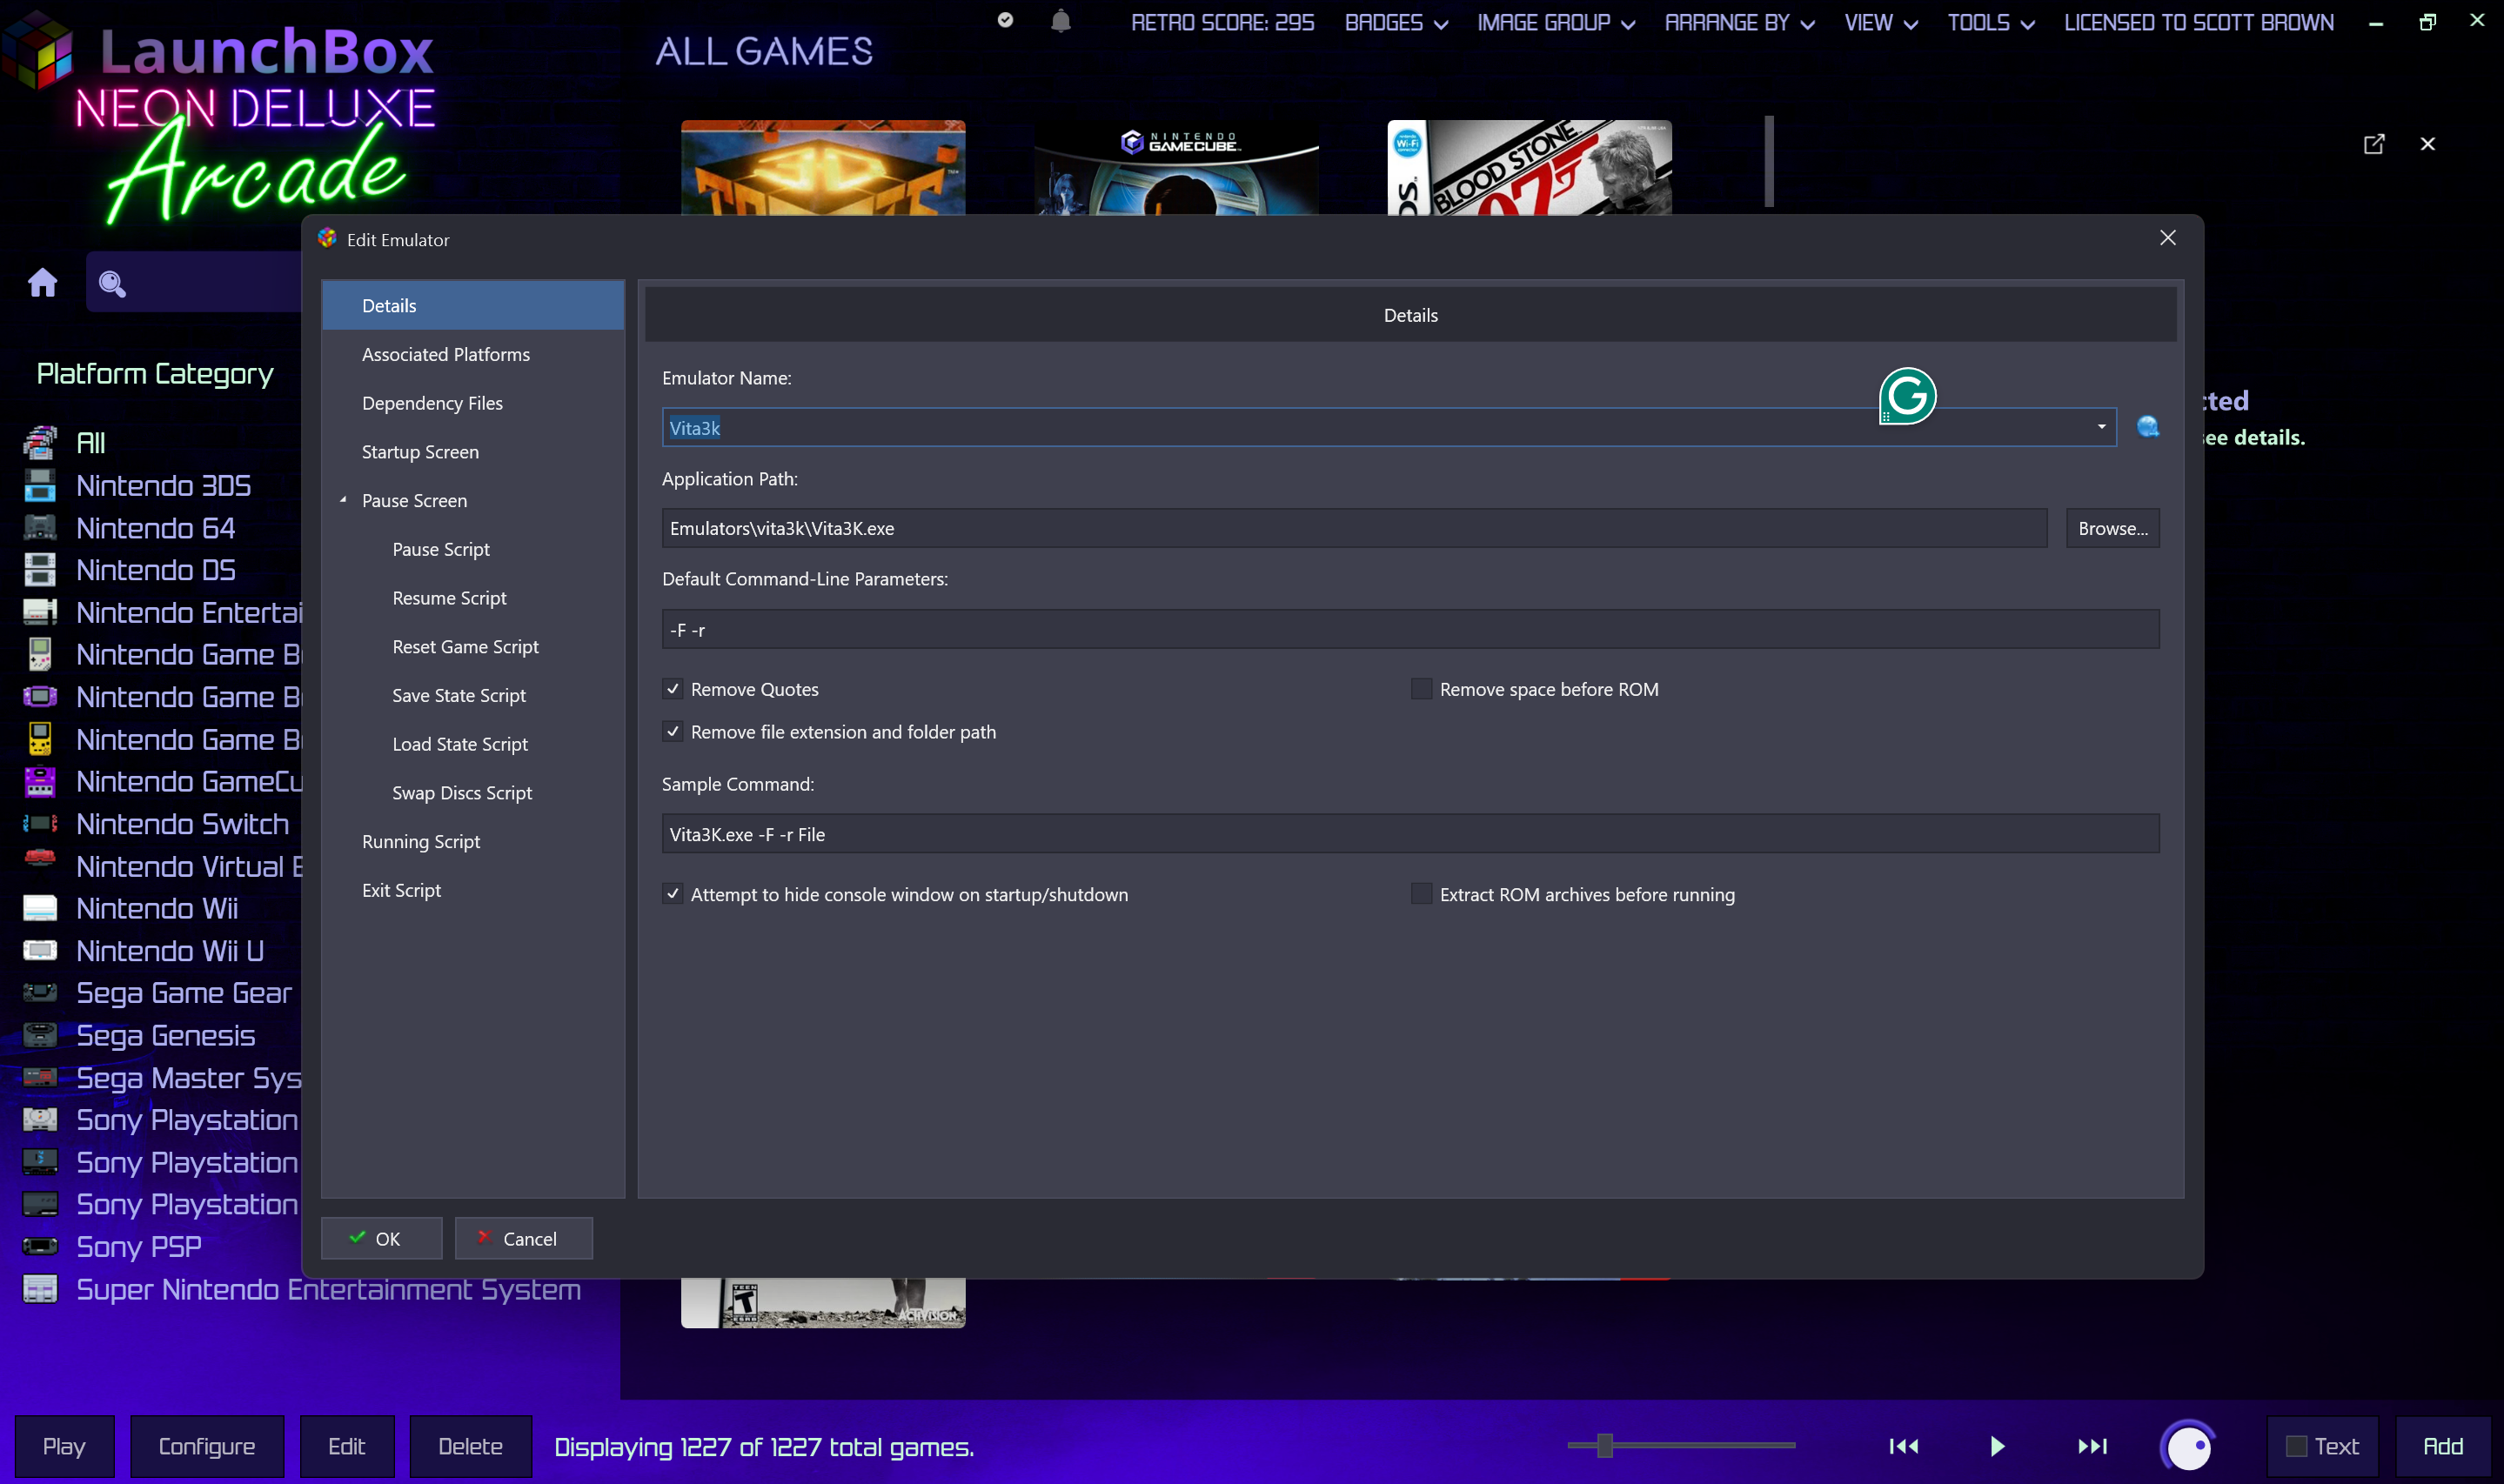This screenshot has height=1484, width=2504.
Task: Click the Application Path text field
Action: pyautogui.click(x=1354, y=528)
